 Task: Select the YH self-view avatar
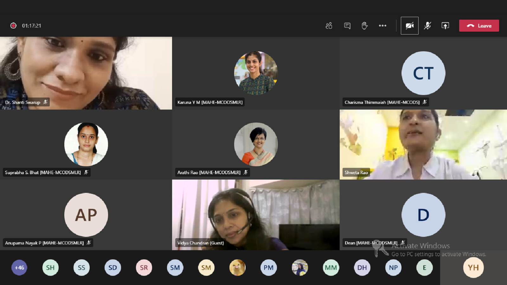[473, 268]
